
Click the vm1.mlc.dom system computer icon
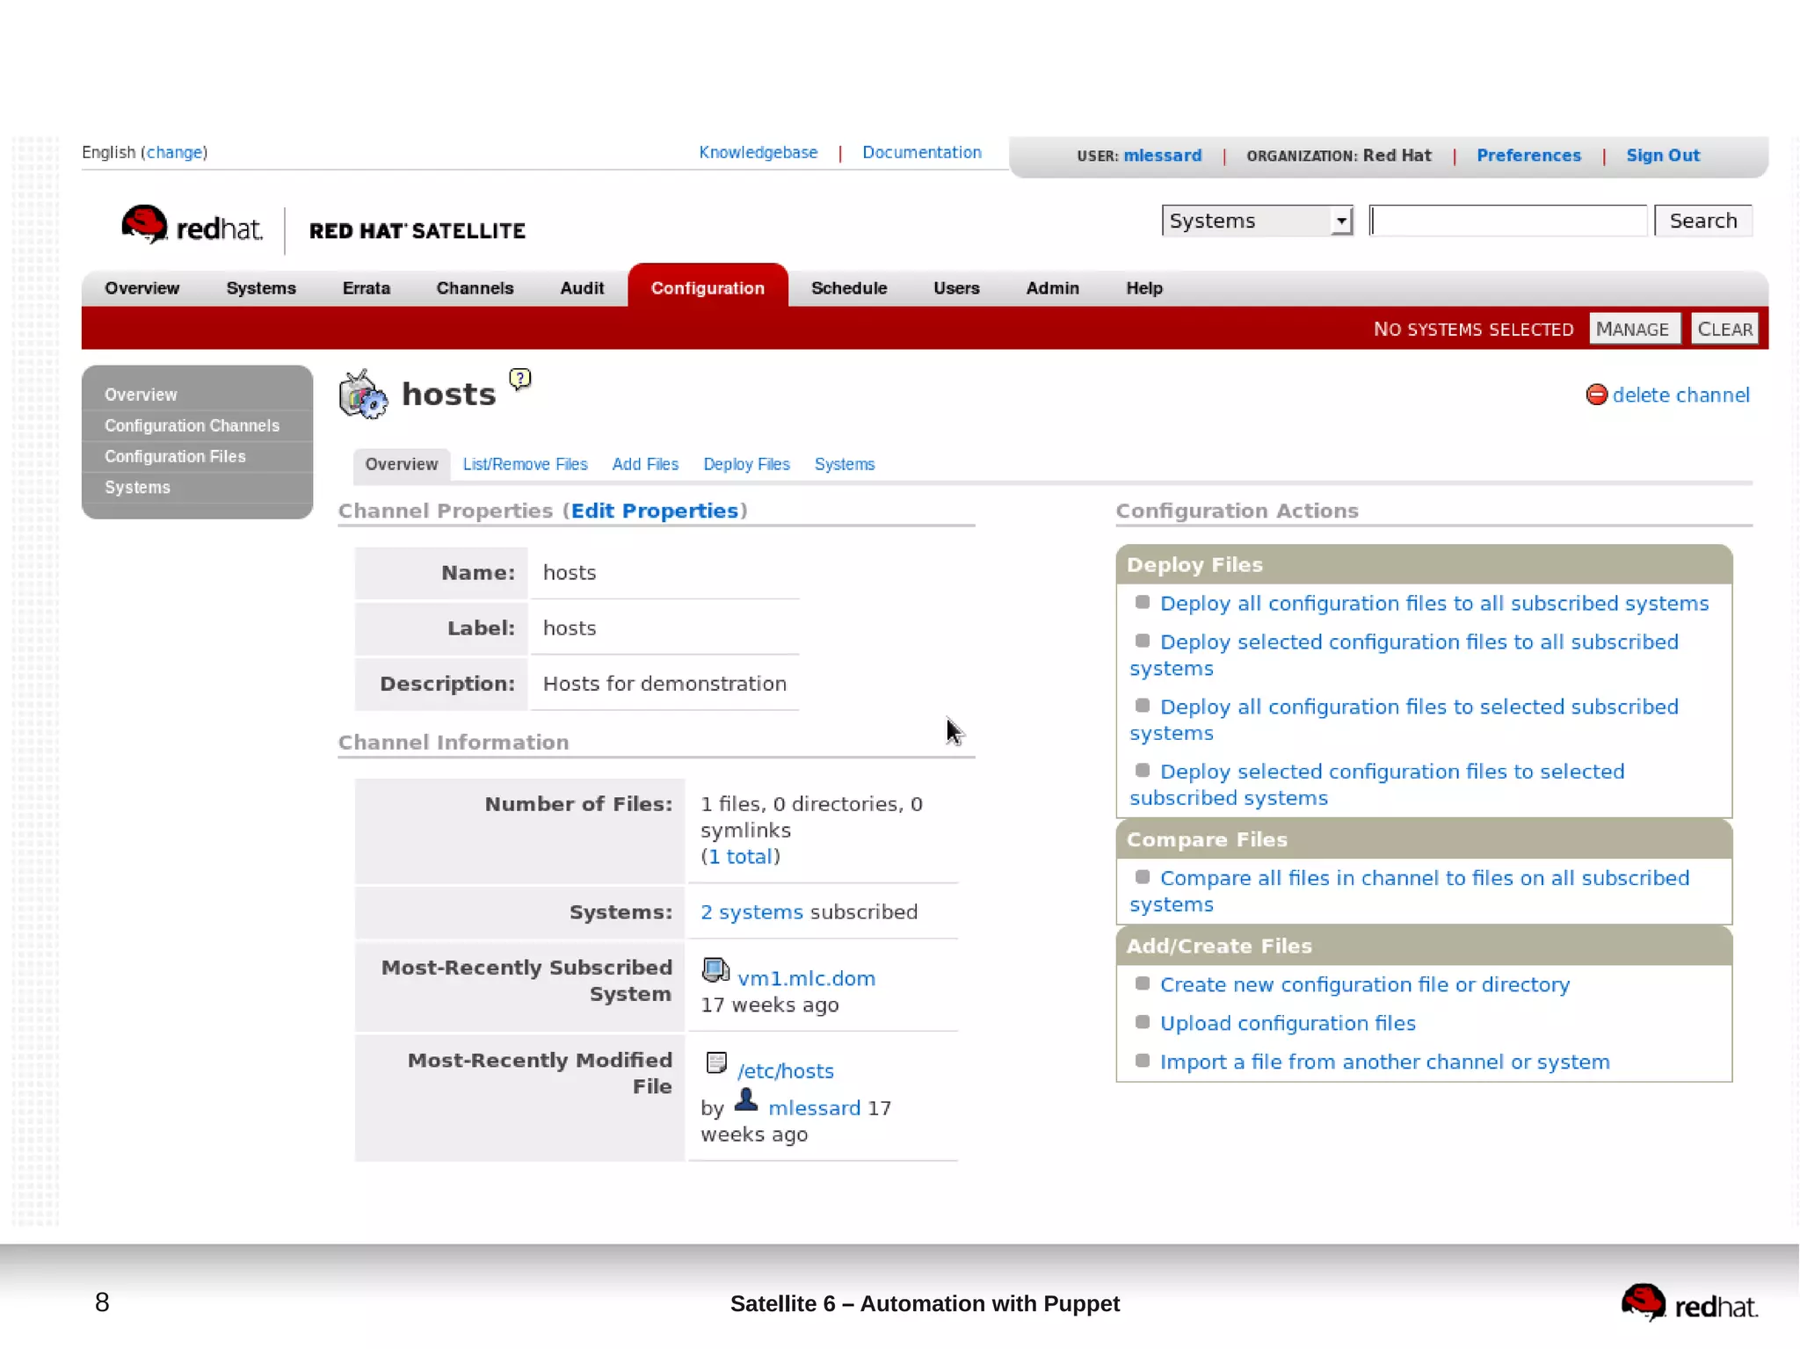pos(715,970)
